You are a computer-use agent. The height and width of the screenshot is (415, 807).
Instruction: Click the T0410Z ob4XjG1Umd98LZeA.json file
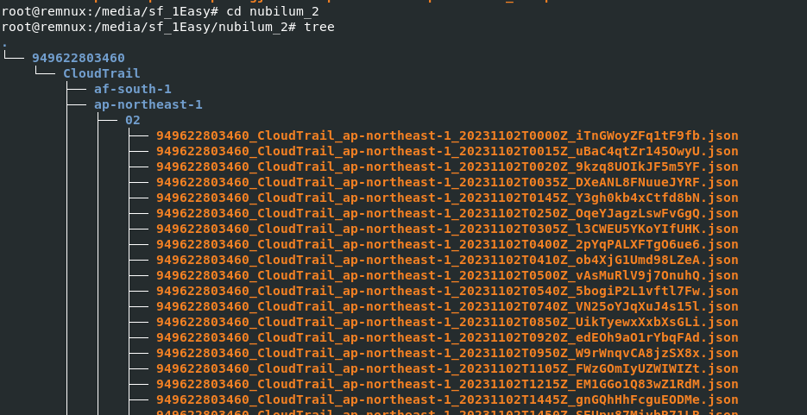[447, 260]
